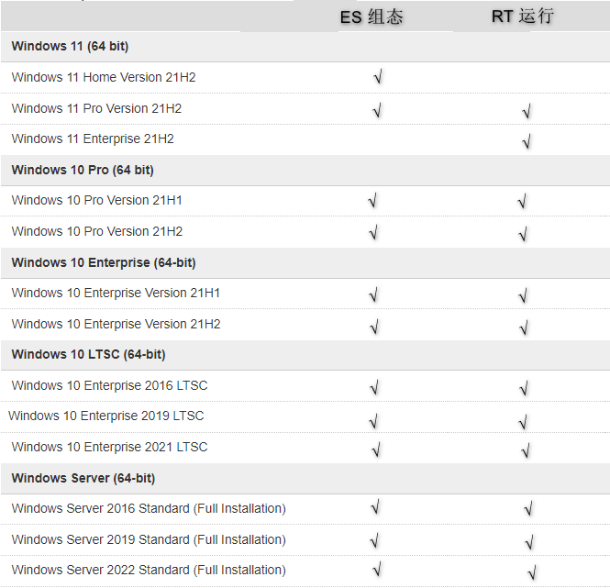
Task: Click the Windows Server 2019 Standard row label
Action: coord(149,539)
